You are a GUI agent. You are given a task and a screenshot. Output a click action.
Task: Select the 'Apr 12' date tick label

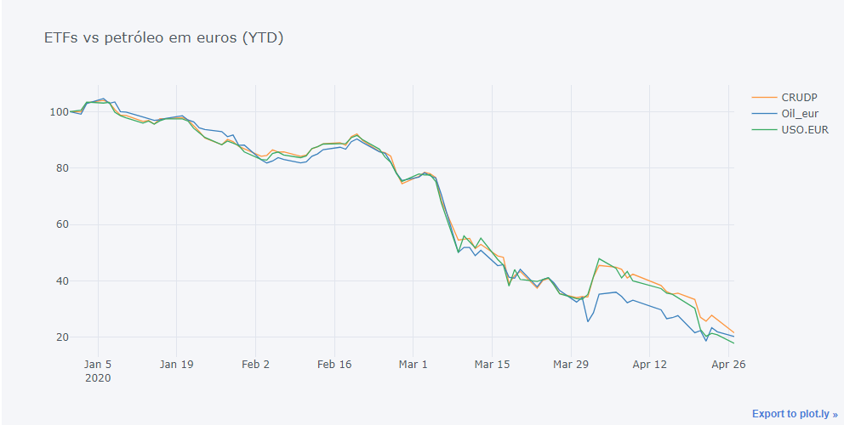pos(651,364)
